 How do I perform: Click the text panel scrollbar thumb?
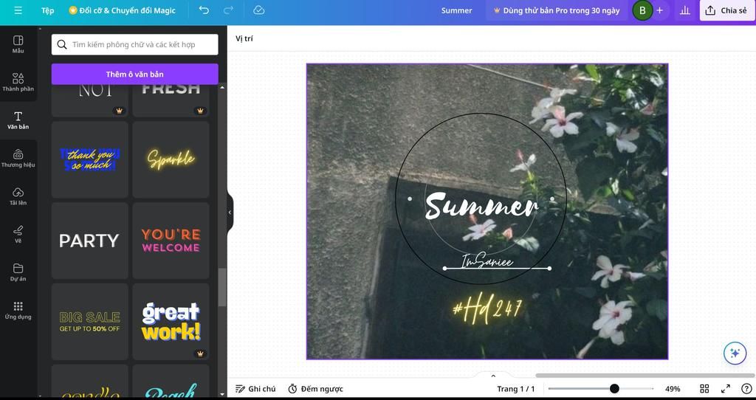221,287
